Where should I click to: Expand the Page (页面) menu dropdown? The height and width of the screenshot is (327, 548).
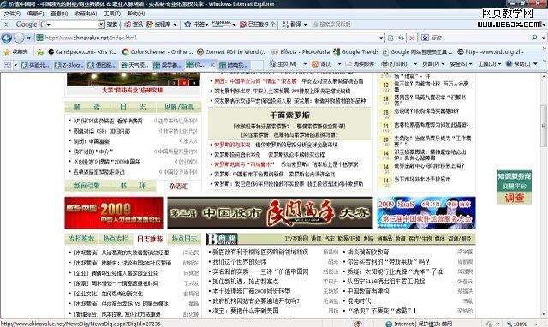433,64
